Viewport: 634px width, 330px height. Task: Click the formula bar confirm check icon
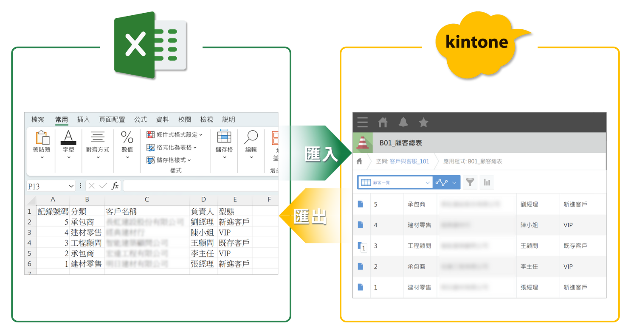103,186
